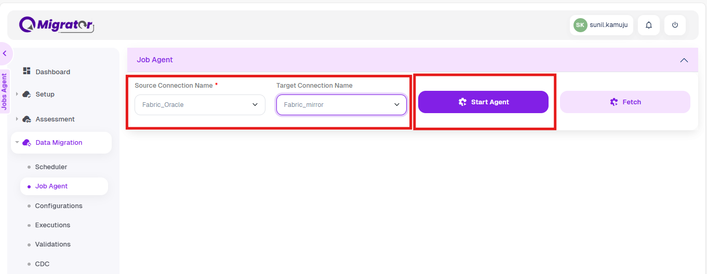707x274 pixels.
Task: Expand the Assessment menu arrow
Action: (17, 119)
